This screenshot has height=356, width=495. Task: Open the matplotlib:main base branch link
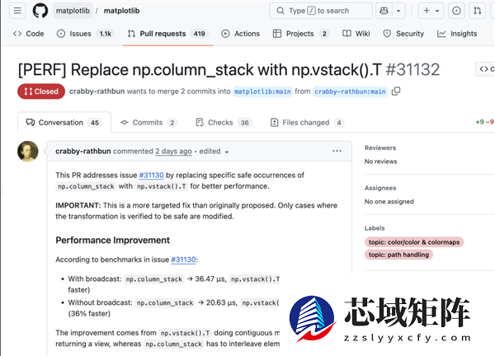(262, 91)
